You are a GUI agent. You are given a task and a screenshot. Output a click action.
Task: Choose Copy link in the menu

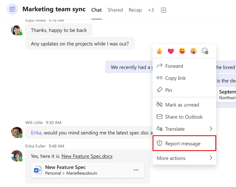coord(175,78)
